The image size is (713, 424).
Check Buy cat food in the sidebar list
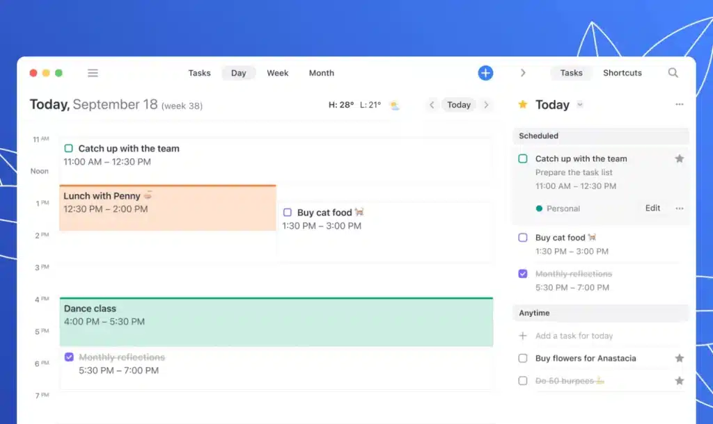click(x=523, y=238)
